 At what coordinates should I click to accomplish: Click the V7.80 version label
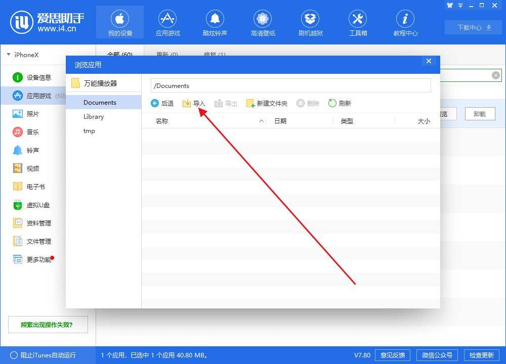click(362, 355)
